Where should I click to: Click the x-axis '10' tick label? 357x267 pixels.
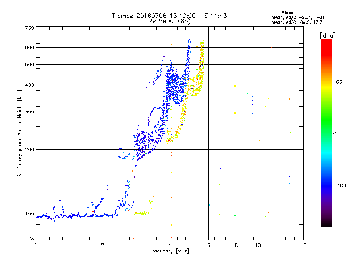258,245
